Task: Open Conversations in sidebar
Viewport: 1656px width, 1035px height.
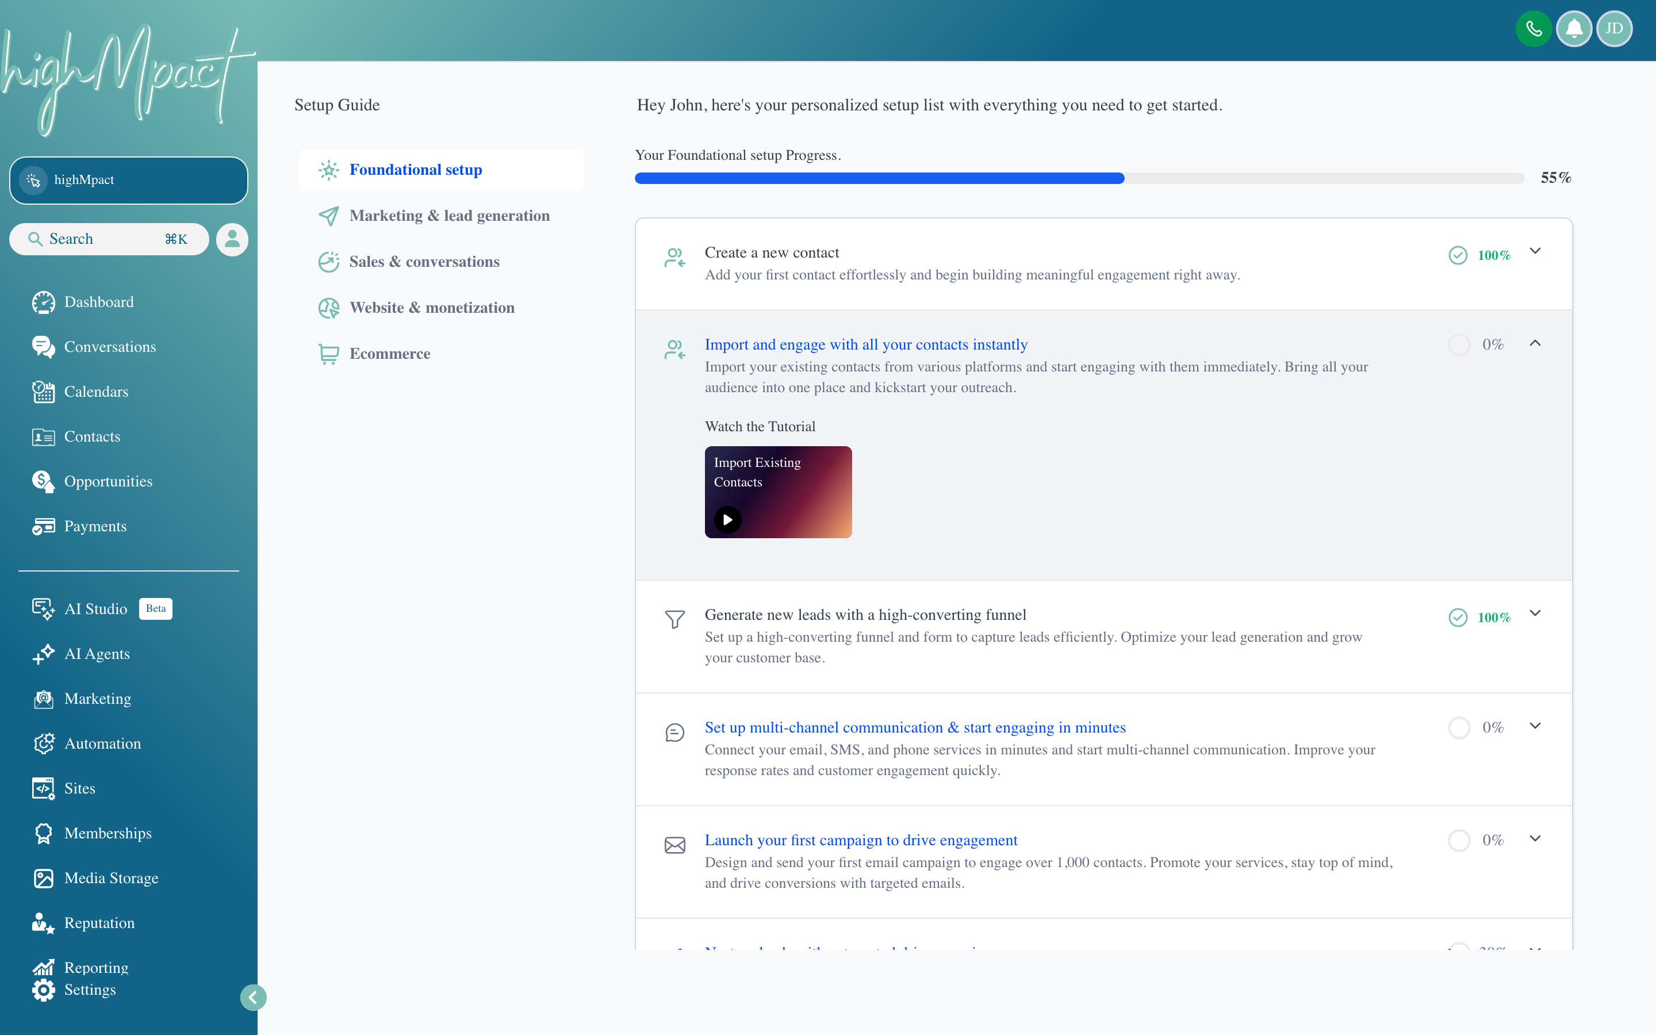Action: [x=94, y=347]
